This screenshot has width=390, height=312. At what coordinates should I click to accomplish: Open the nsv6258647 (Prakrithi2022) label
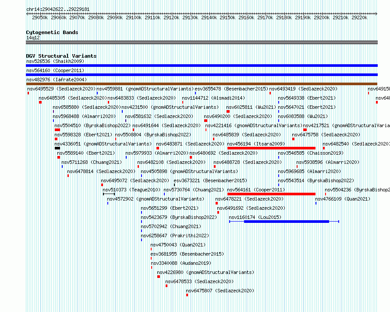[x=175, y=236]
